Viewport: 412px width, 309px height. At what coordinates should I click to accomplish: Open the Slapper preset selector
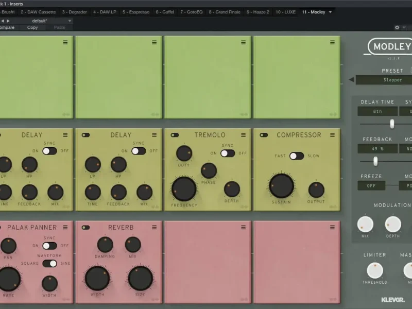[384, 80]
